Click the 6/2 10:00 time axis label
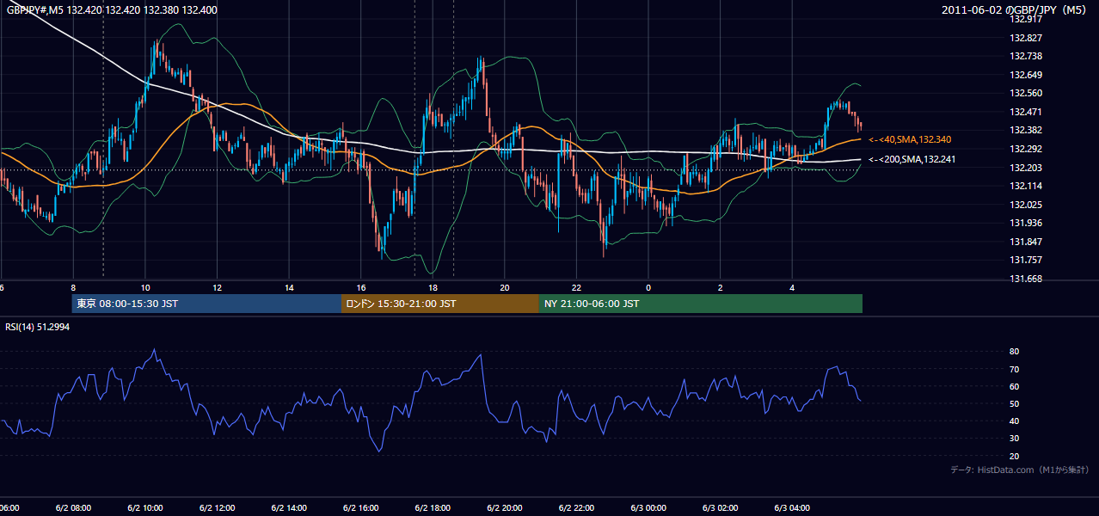This screenshot has height=516, width=1099. pos(144,507)
